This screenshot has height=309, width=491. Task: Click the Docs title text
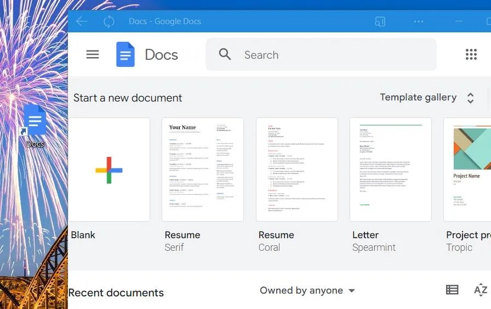[x=161, y=54]
